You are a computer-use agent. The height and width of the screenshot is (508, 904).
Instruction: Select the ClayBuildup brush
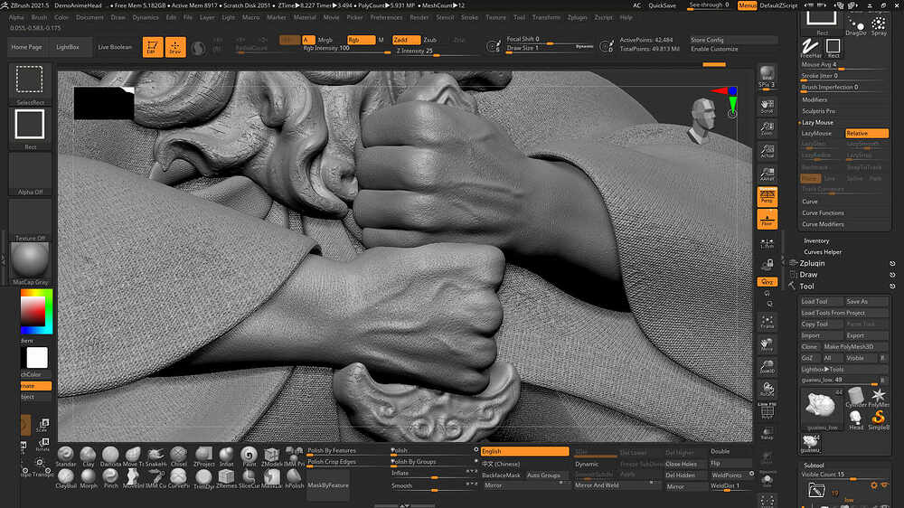point(66,478)
